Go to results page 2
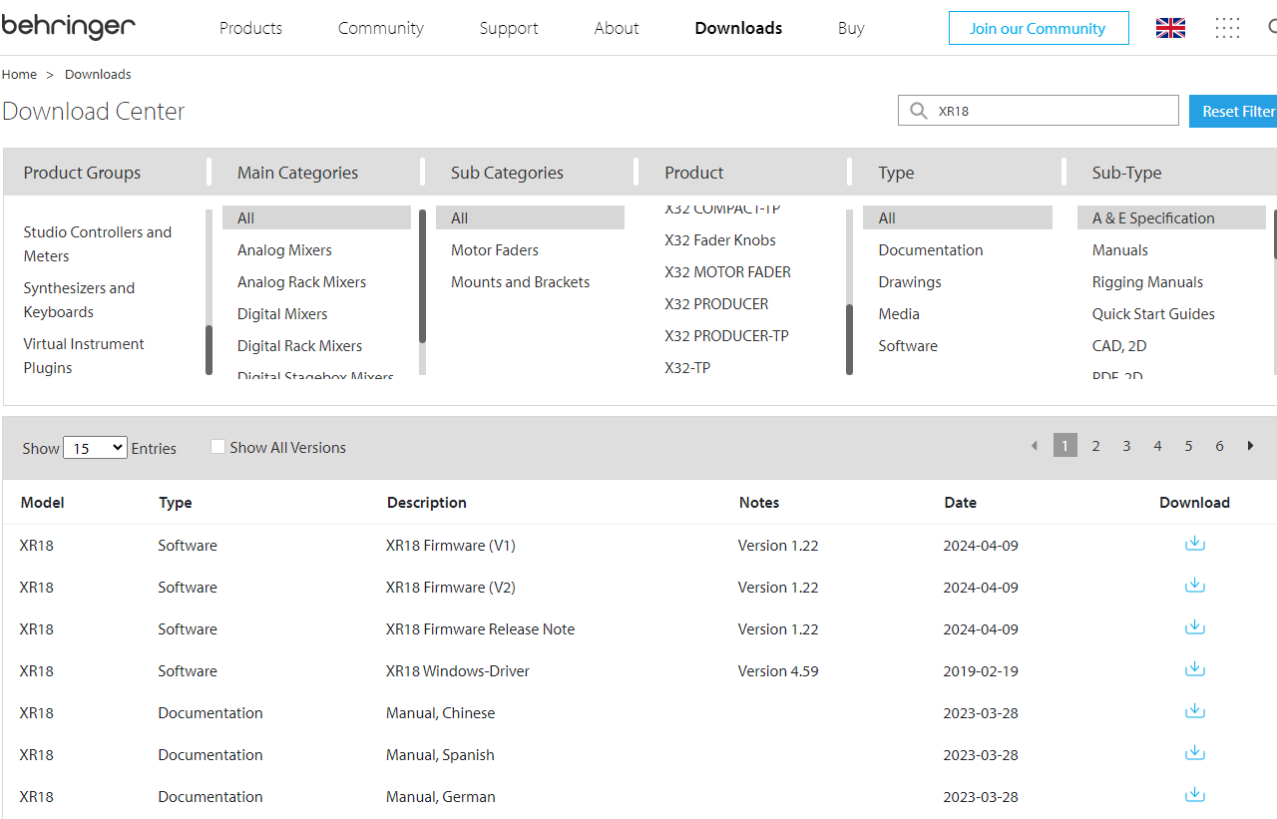 pyautogui.click(x=1095, y=446)
